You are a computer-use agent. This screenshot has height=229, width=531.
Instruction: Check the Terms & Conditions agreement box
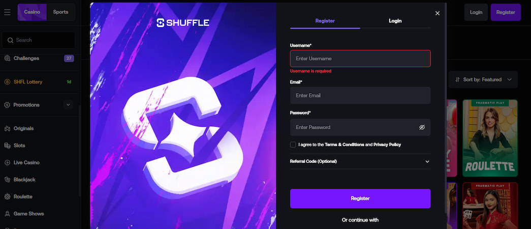point(293,145)
